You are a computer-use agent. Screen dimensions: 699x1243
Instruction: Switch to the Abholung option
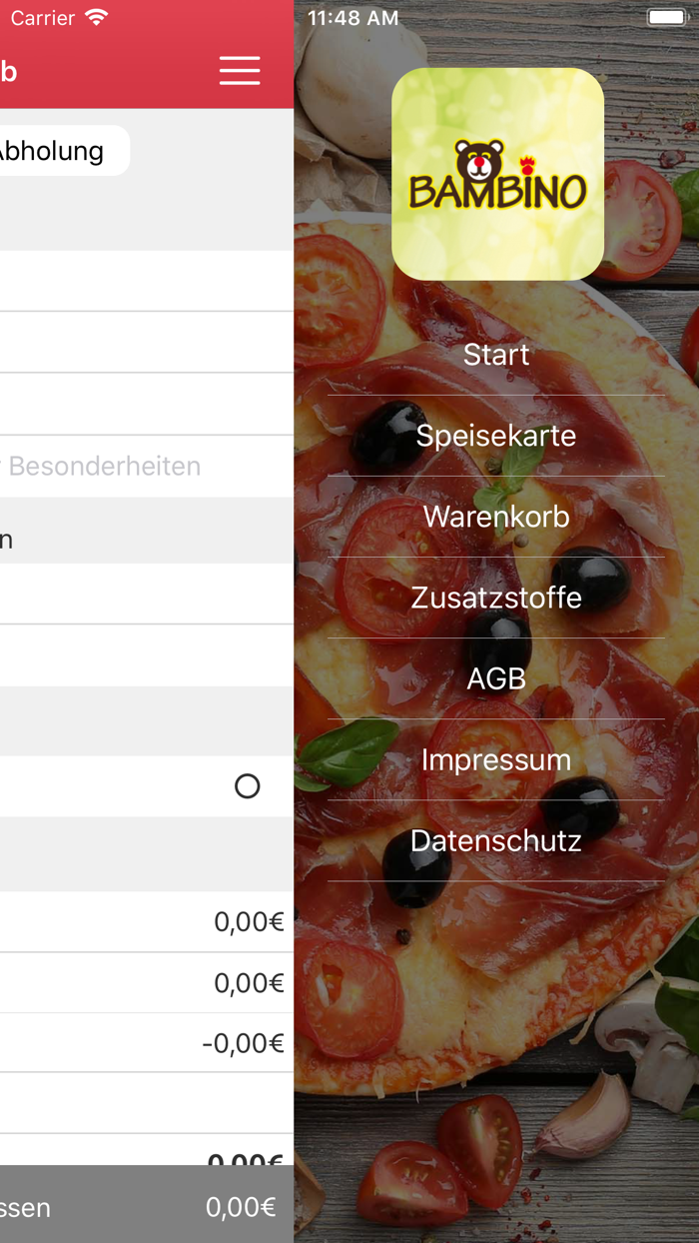[55, 151]
